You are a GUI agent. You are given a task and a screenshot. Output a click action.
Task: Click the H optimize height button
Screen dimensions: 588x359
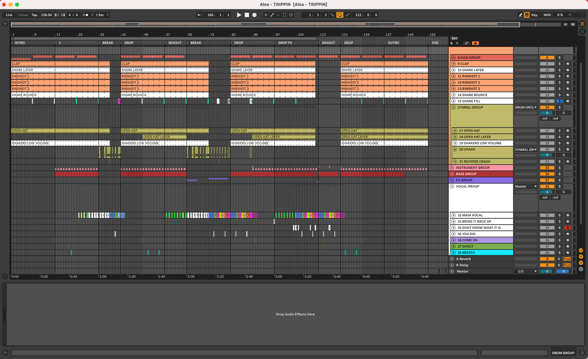tap(565, 24)
